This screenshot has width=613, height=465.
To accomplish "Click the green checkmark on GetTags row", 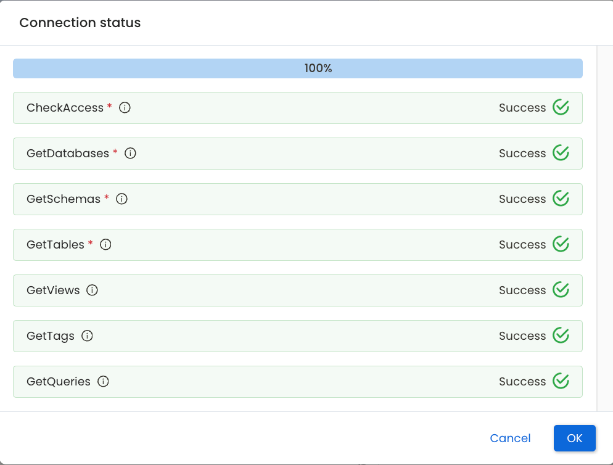I will pyautogui.click(x=561, y=335).
